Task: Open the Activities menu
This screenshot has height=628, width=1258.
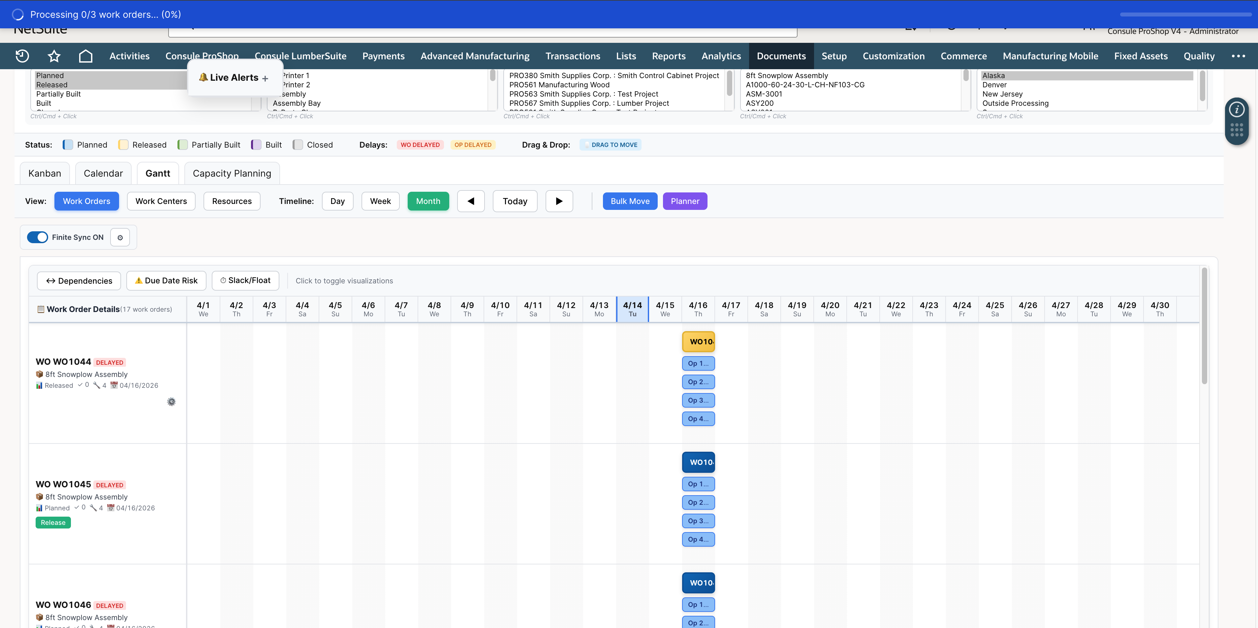Action: click(129, 56)
